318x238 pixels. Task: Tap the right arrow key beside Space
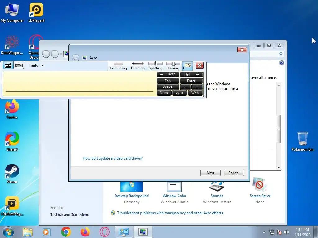coord(197,87)
